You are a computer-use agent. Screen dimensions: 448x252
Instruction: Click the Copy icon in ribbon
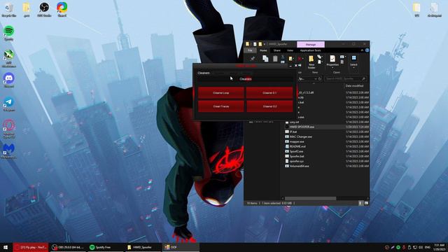[x=265, y=59]
